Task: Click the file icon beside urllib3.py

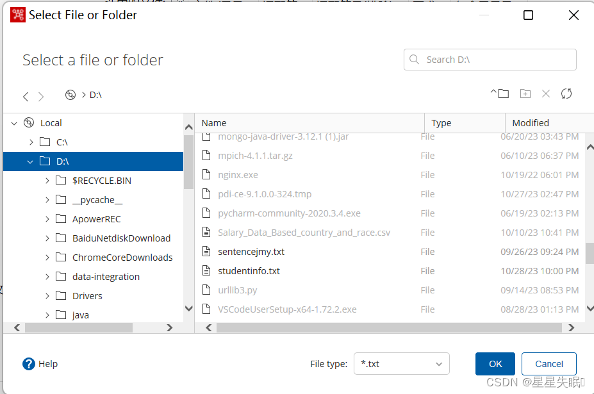Action: (x=206, y=290)
